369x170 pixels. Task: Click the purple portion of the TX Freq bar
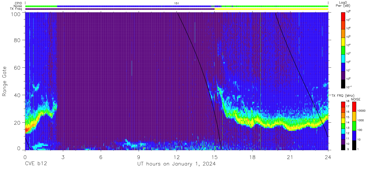point(120,9)
